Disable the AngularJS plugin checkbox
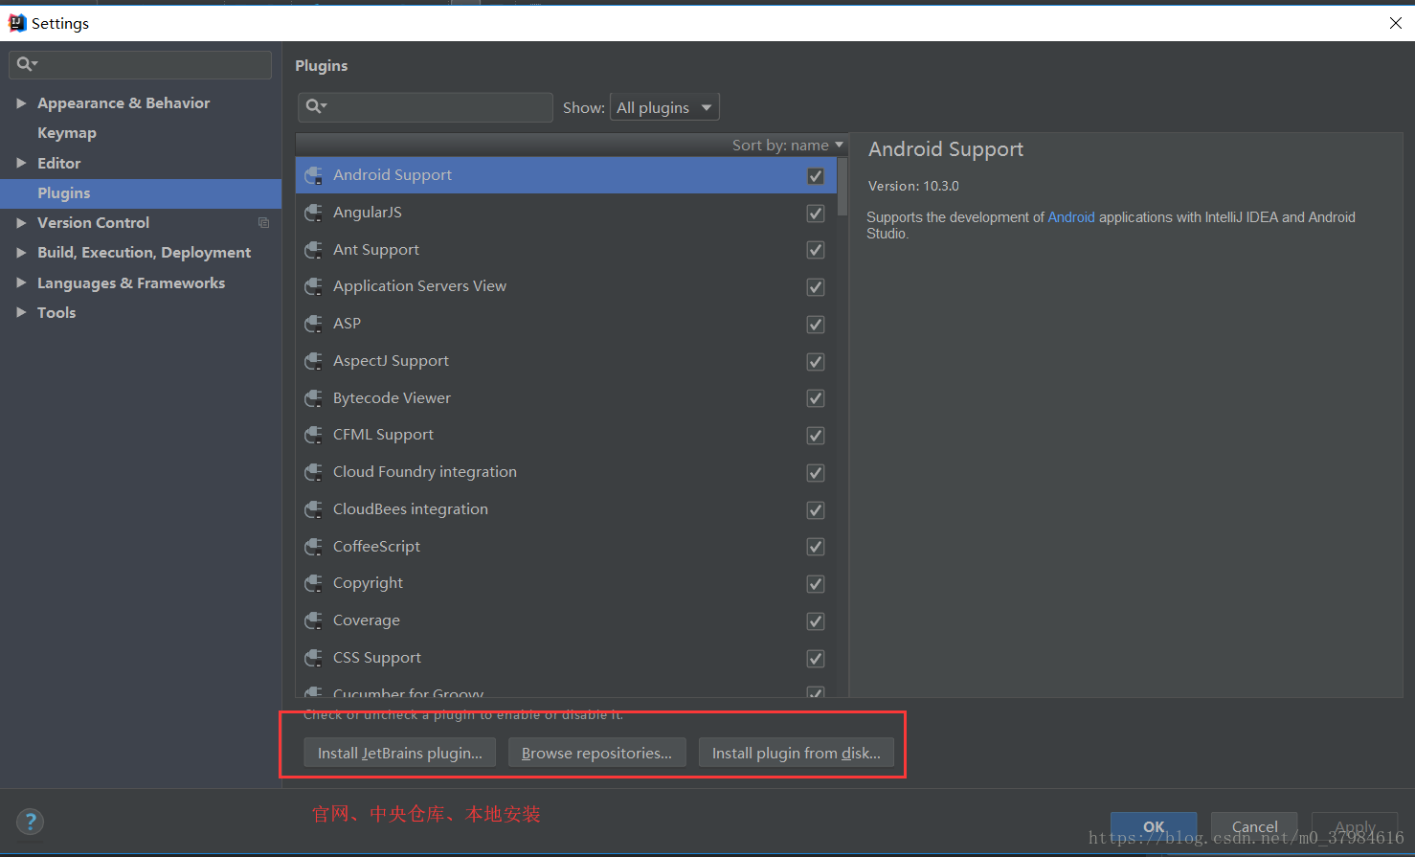Image resolution: width=1415 pixels, height=857 pixels. (x=816, y=214)
